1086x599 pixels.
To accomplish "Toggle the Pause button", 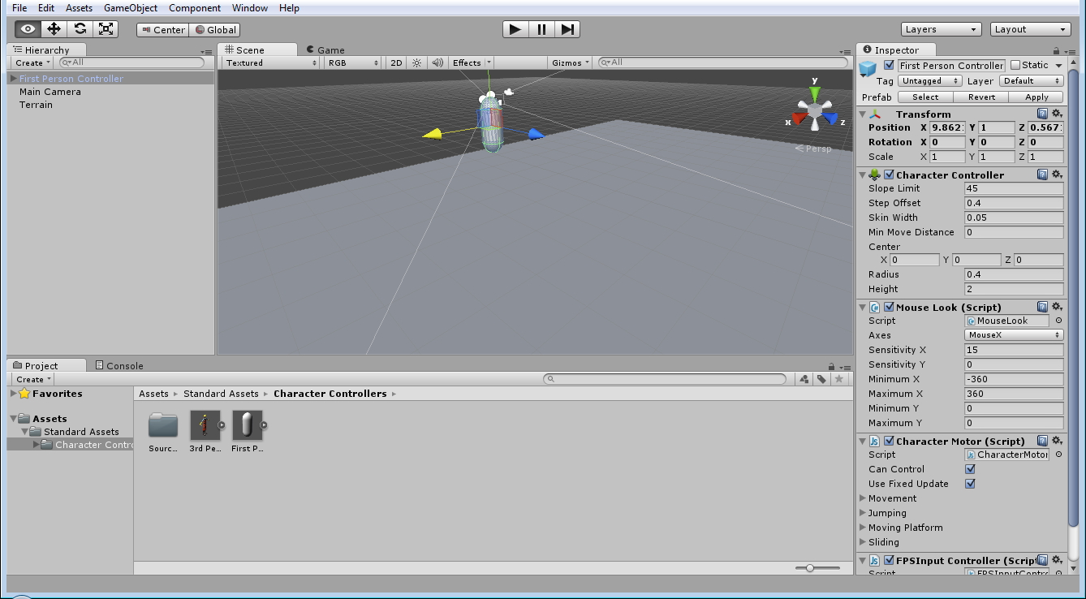I will point(541,28).
